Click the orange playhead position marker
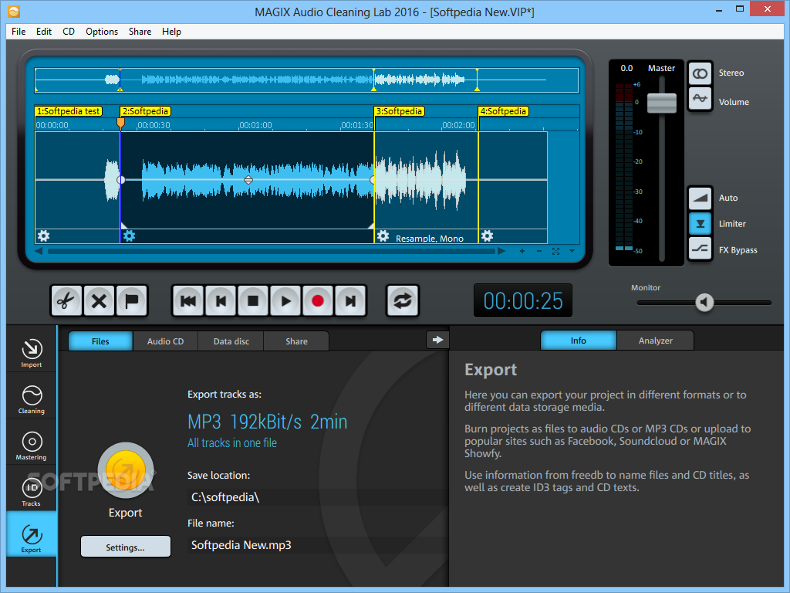 coord(120,123)
